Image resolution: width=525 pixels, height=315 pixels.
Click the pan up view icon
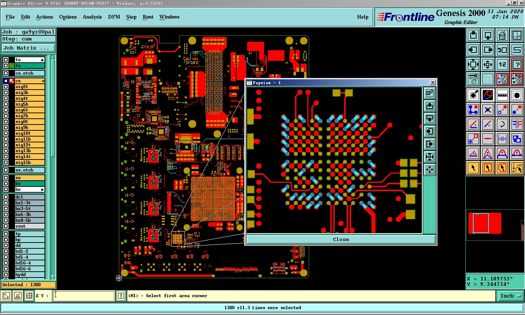pos(473,35)
